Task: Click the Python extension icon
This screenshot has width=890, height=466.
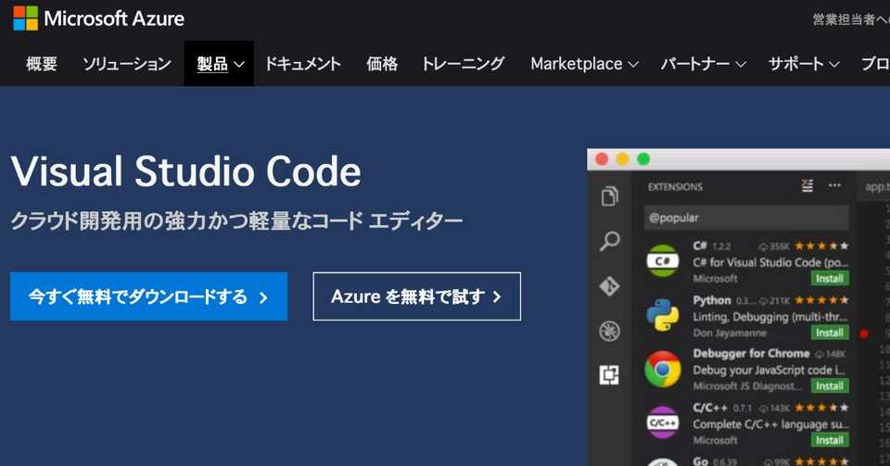Action: pyautogui.click(x=662, y=315)
